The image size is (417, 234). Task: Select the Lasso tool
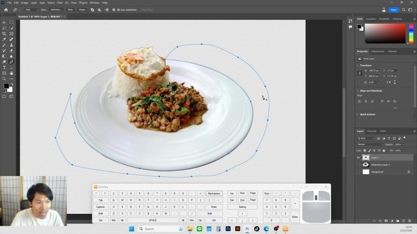point(4,28)
